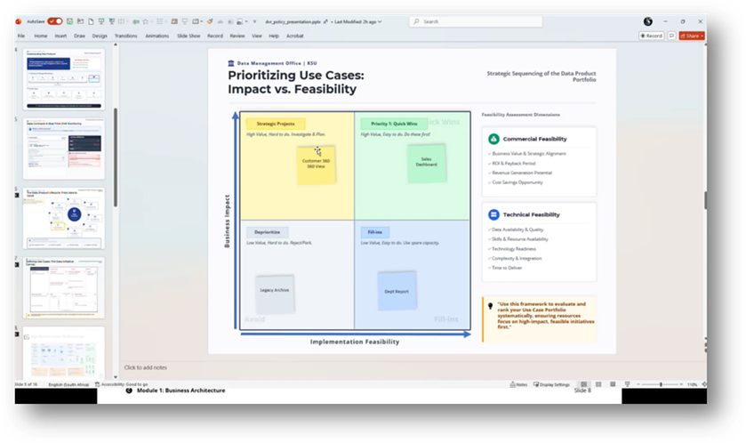Click Fit slide to current window icon
Viewport: 746px width, 443px height.
point(703,384)
